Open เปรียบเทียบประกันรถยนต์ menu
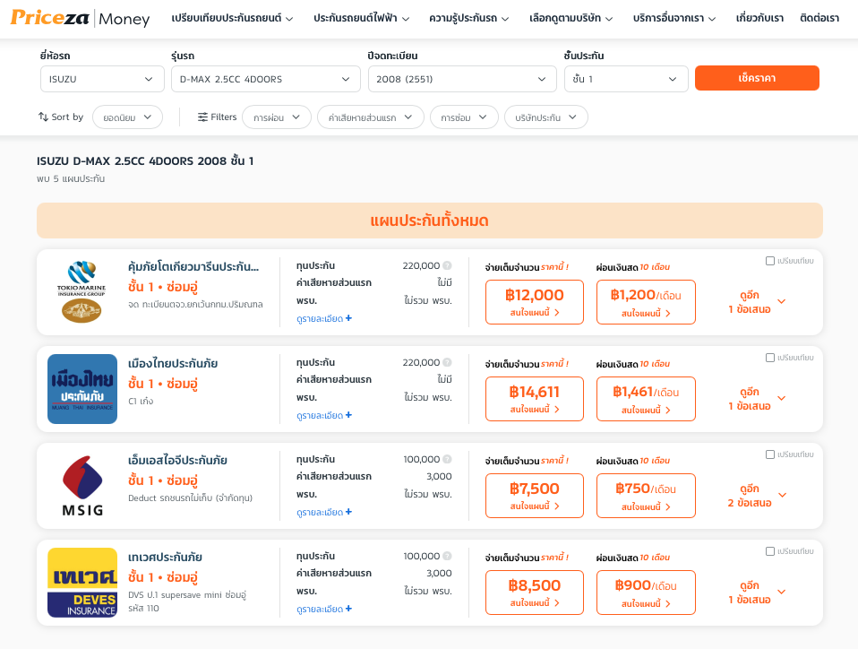This screenshot has height=649, width=858. coord(232,18)
